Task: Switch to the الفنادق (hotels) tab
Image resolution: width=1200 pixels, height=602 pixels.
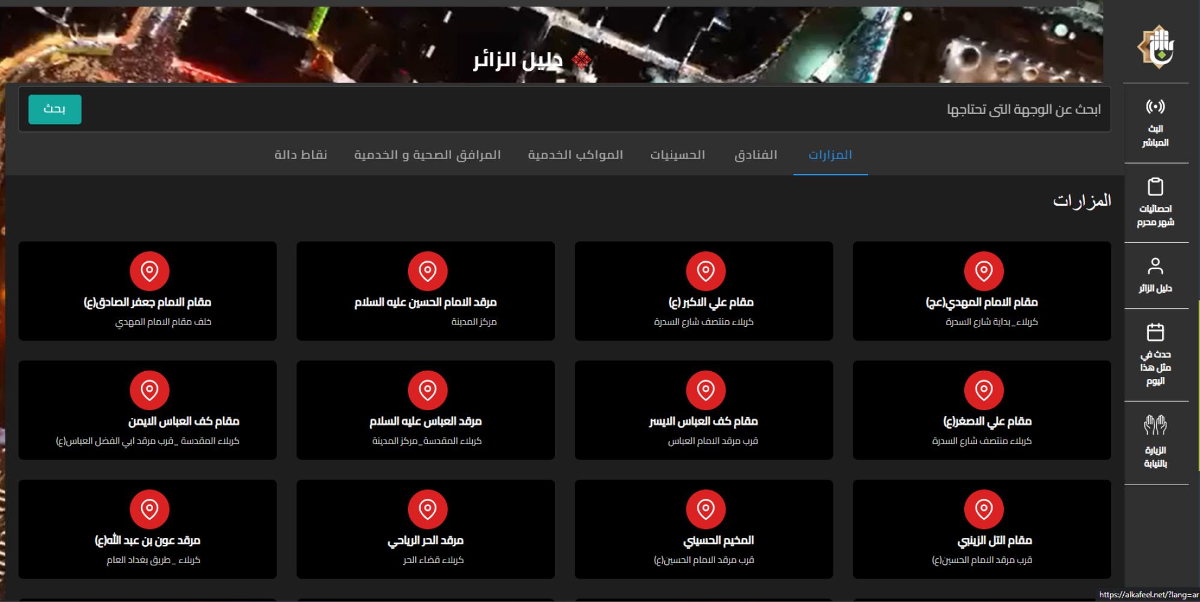Action: click(755, 155)
